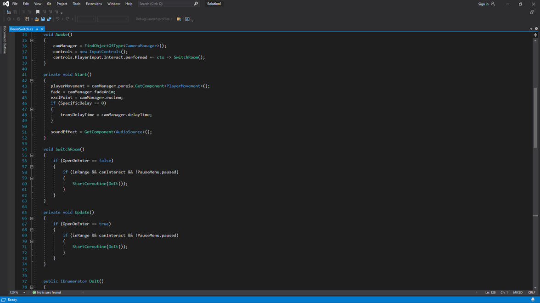Viewport: 540px width, 303px height.
Task: Click the Open File folder icon
Action: 37,19
